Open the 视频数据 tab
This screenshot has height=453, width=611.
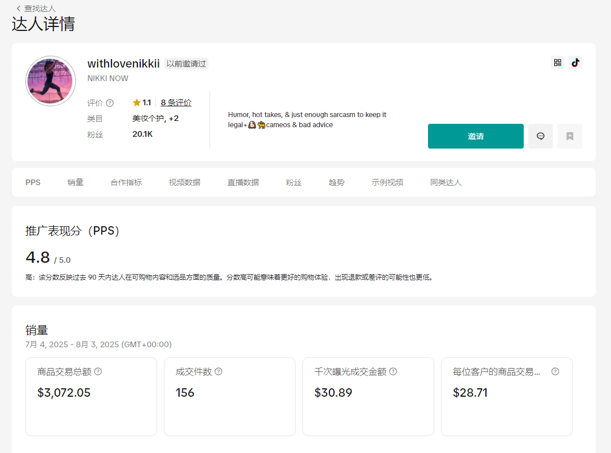[185, 182]
